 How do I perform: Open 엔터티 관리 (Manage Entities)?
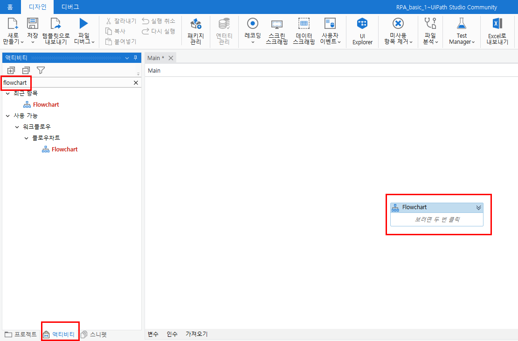[x=224, y=31]
